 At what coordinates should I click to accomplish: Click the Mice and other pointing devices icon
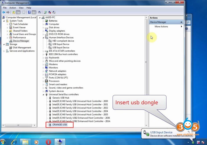46,61
